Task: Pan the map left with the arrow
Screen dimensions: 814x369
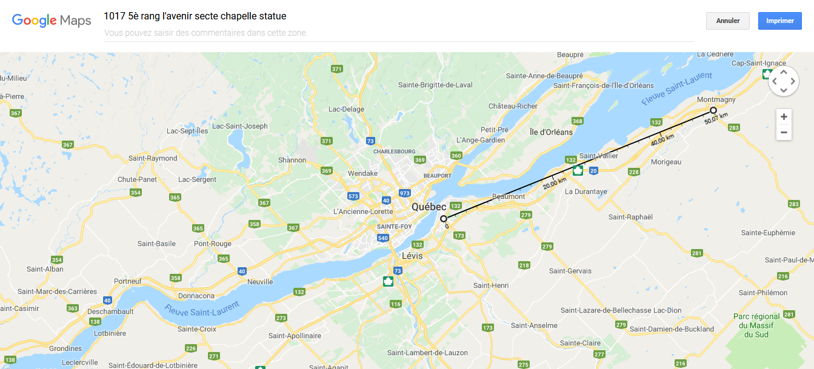Action: click(775, 81)
